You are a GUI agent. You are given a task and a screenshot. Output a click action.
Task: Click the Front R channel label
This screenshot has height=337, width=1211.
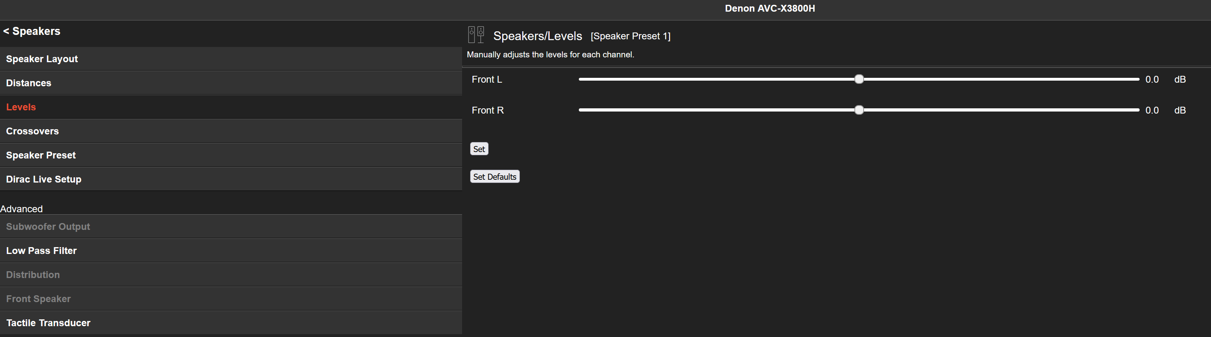pos(487,110)
